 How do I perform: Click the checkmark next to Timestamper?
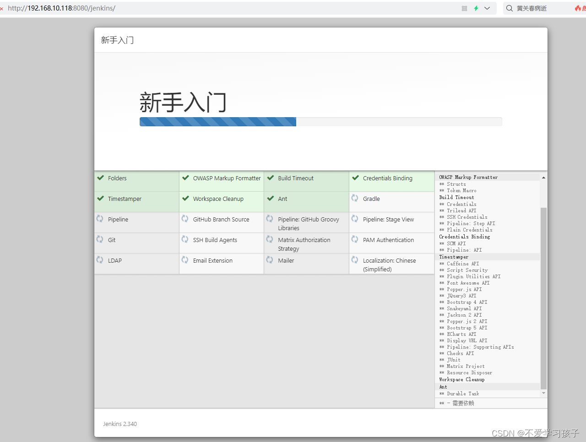100,199
